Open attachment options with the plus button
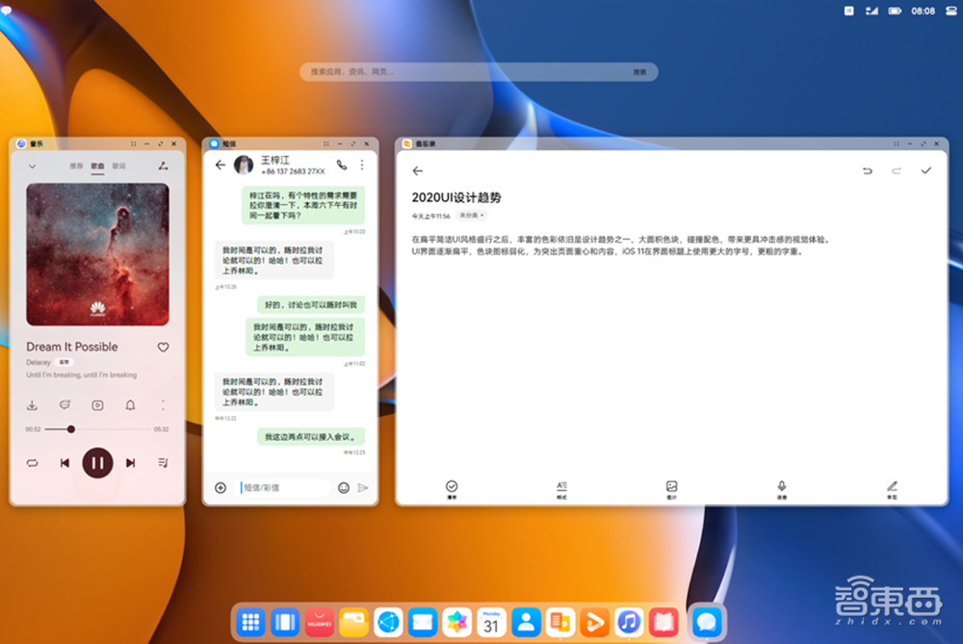963x644 pixels. tap(222, 488)
